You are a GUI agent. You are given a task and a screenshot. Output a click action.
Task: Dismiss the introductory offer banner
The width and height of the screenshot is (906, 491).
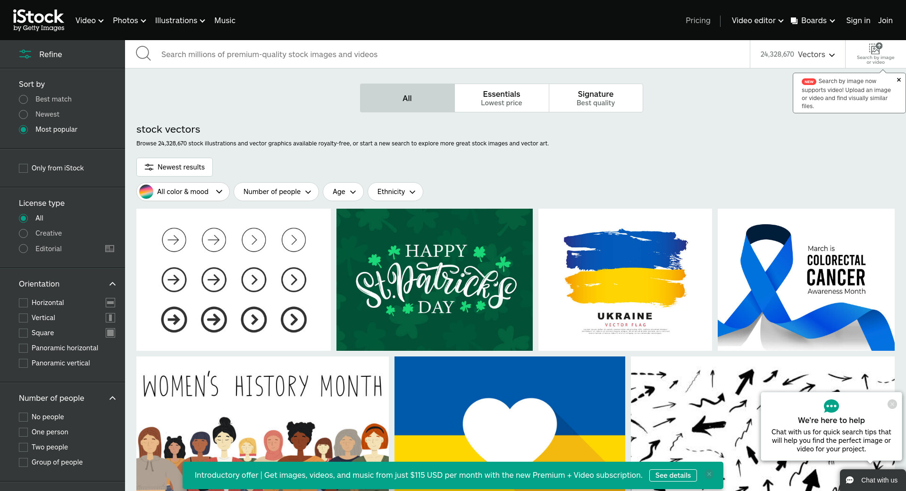709,474
